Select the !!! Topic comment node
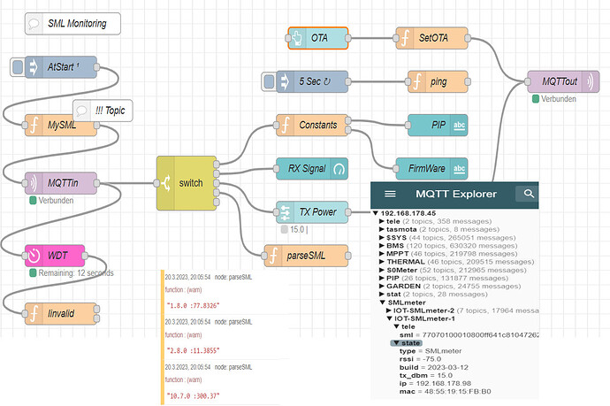Viewport: 610px width, 406px height. coord(103,111)
